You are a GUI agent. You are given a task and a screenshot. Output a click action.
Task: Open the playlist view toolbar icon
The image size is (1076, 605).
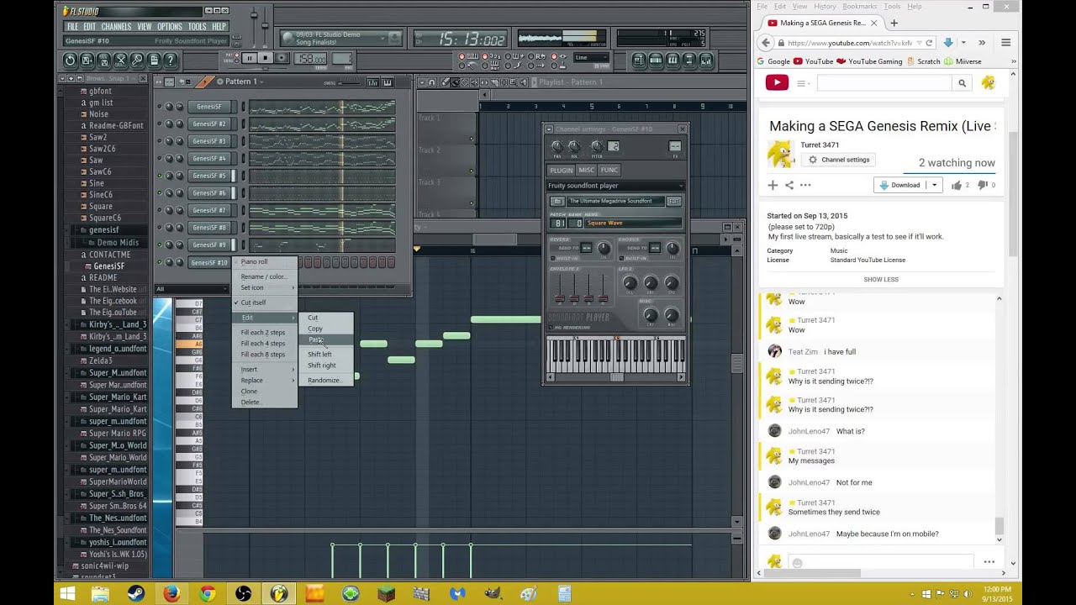tap(639, 60)
